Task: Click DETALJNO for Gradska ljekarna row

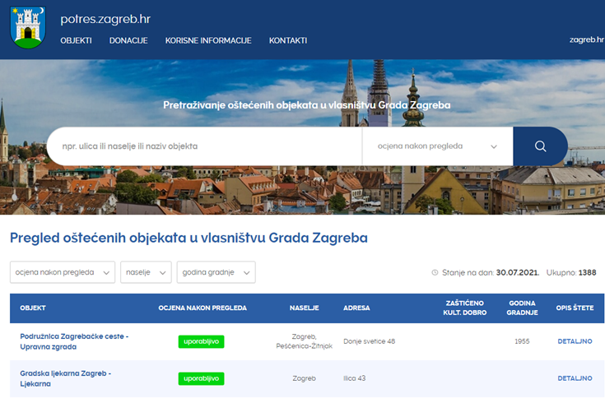Action: point(575,378)
